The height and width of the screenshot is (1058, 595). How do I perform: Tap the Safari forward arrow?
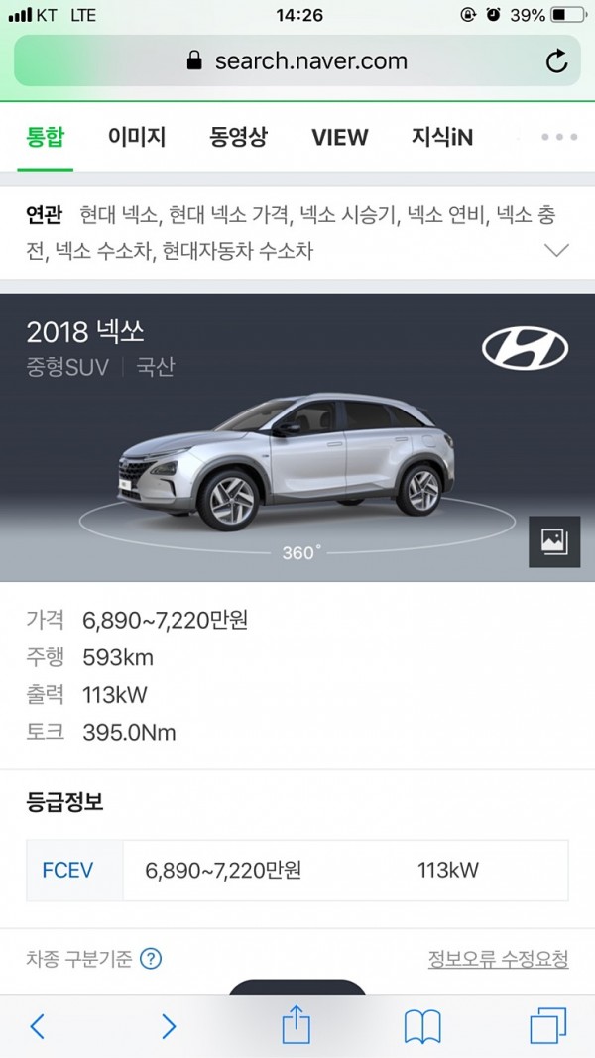168,1026
